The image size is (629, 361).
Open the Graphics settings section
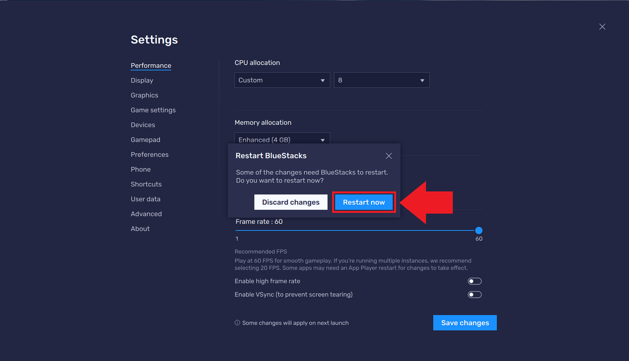click(144, 95)
